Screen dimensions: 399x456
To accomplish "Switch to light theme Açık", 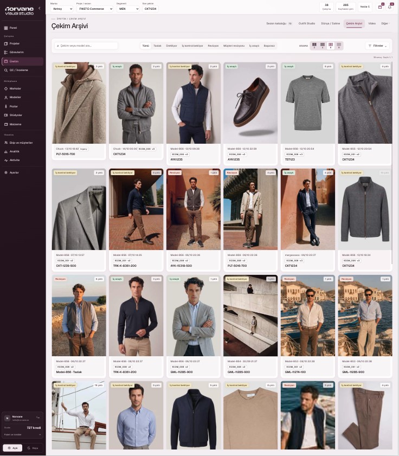I will click(x=12, y=448).
